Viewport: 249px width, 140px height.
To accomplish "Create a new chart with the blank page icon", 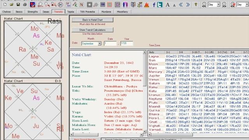I will coord(5,4).
